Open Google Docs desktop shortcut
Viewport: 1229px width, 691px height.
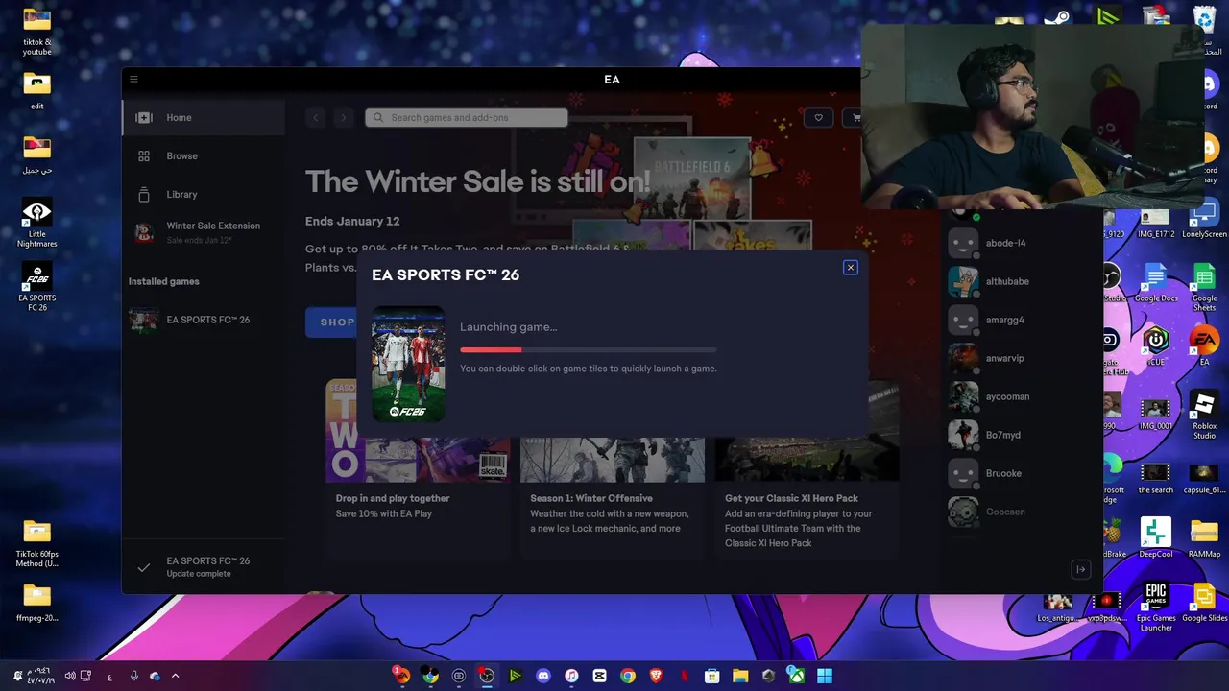(1156, 284)
